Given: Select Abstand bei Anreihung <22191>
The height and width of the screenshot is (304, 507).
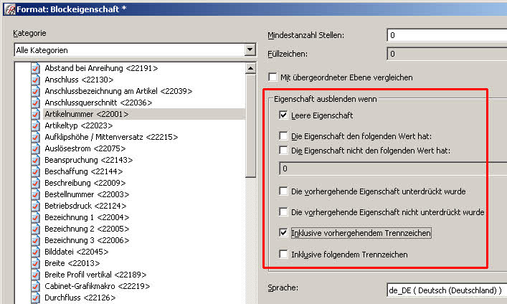Looking at the screenshot, I should [101, 68].
